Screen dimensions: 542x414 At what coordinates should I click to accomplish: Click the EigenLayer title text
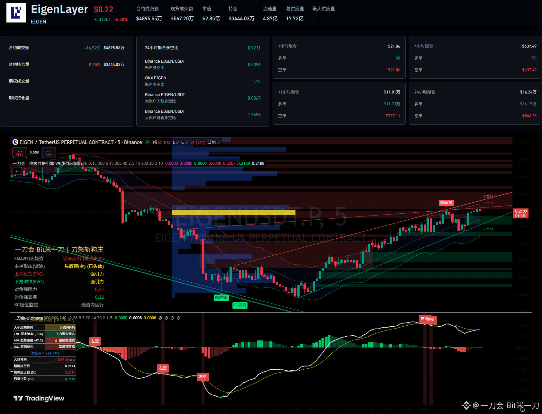click(x=59, y=9)
